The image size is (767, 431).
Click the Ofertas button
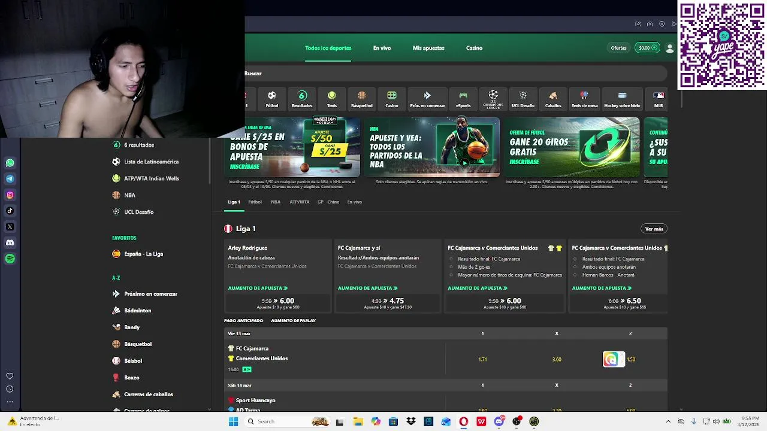point(618,48)
